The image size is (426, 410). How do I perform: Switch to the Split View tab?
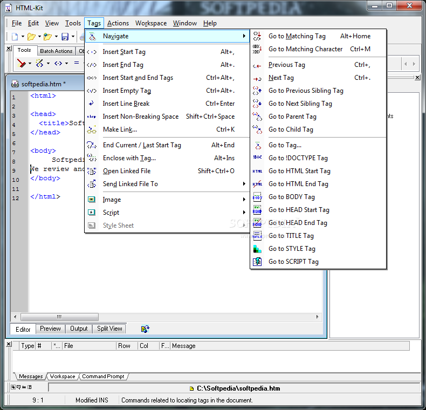tap(109, 329)
